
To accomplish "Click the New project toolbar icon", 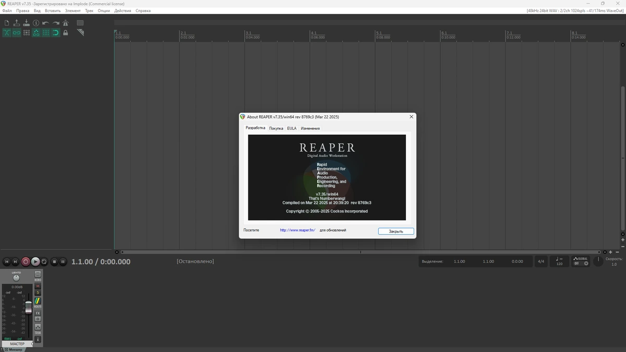I will [x=7, y=23].
